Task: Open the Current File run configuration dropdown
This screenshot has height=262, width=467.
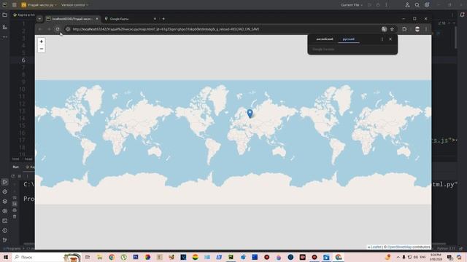Action: pyautogui.click(x=352, y=5)
